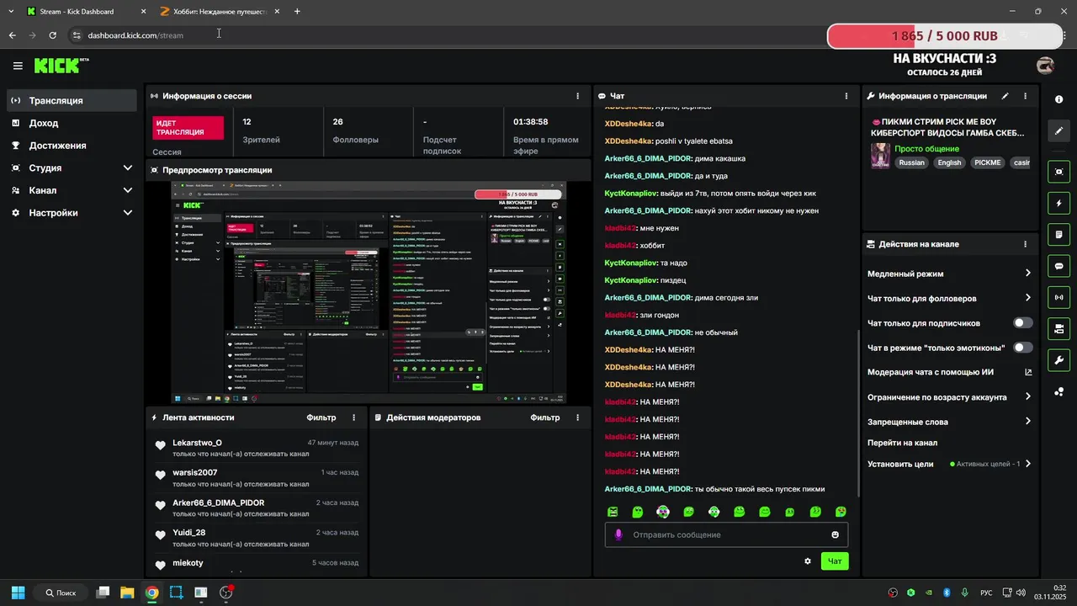
Task: Open a new browser tab
Action: 297,12
